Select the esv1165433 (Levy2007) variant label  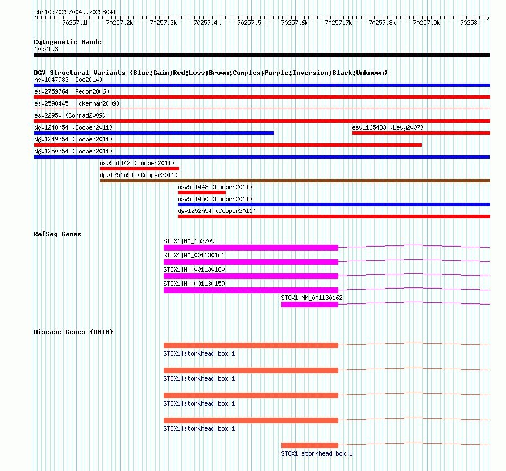click(388, 127)
